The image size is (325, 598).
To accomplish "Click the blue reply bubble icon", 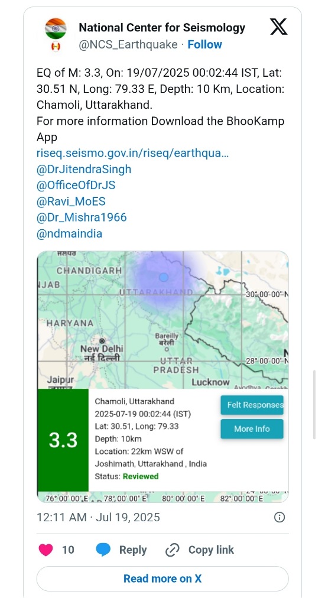I will pyautogui.click(x=103, y=550).
